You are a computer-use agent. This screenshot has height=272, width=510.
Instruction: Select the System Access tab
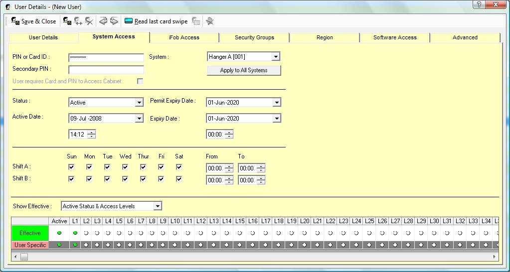[114, 37]
